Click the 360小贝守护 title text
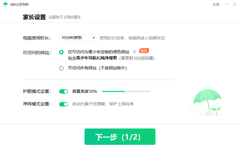The image size is (240, 147). (x=19, y=5)
